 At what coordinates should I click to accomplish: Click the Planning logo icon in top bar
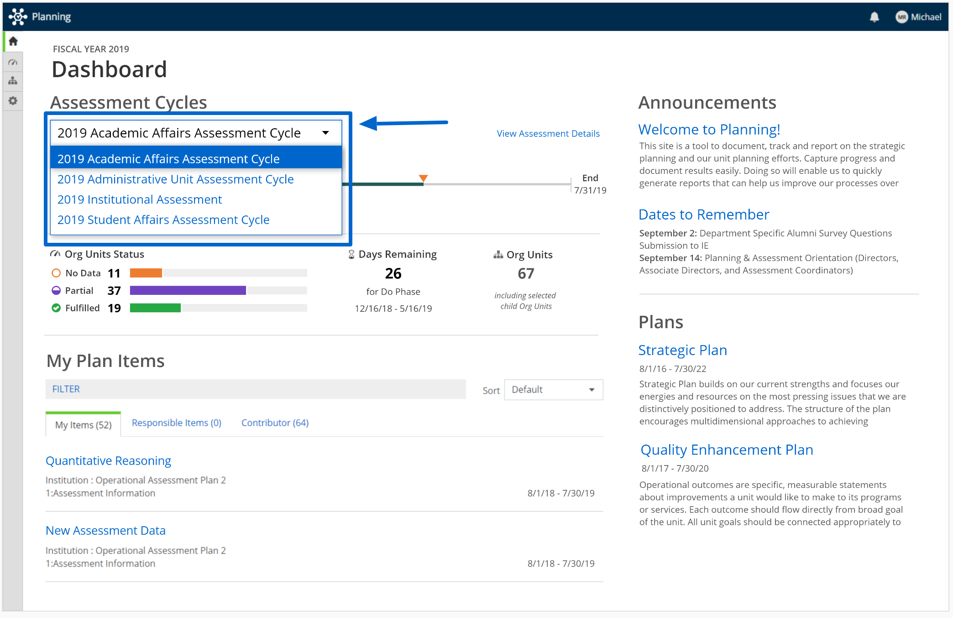click(x=17, y=16)
